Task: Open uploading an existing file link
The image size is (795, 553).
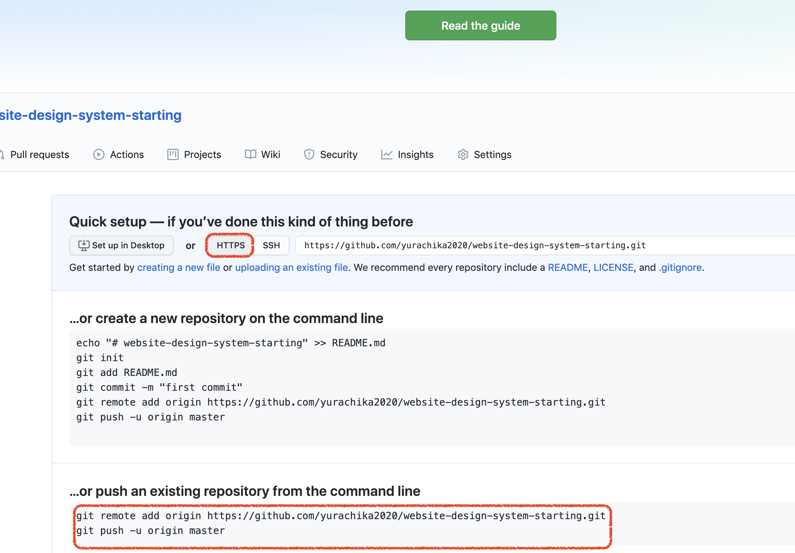Action: [x=291, y=268]
